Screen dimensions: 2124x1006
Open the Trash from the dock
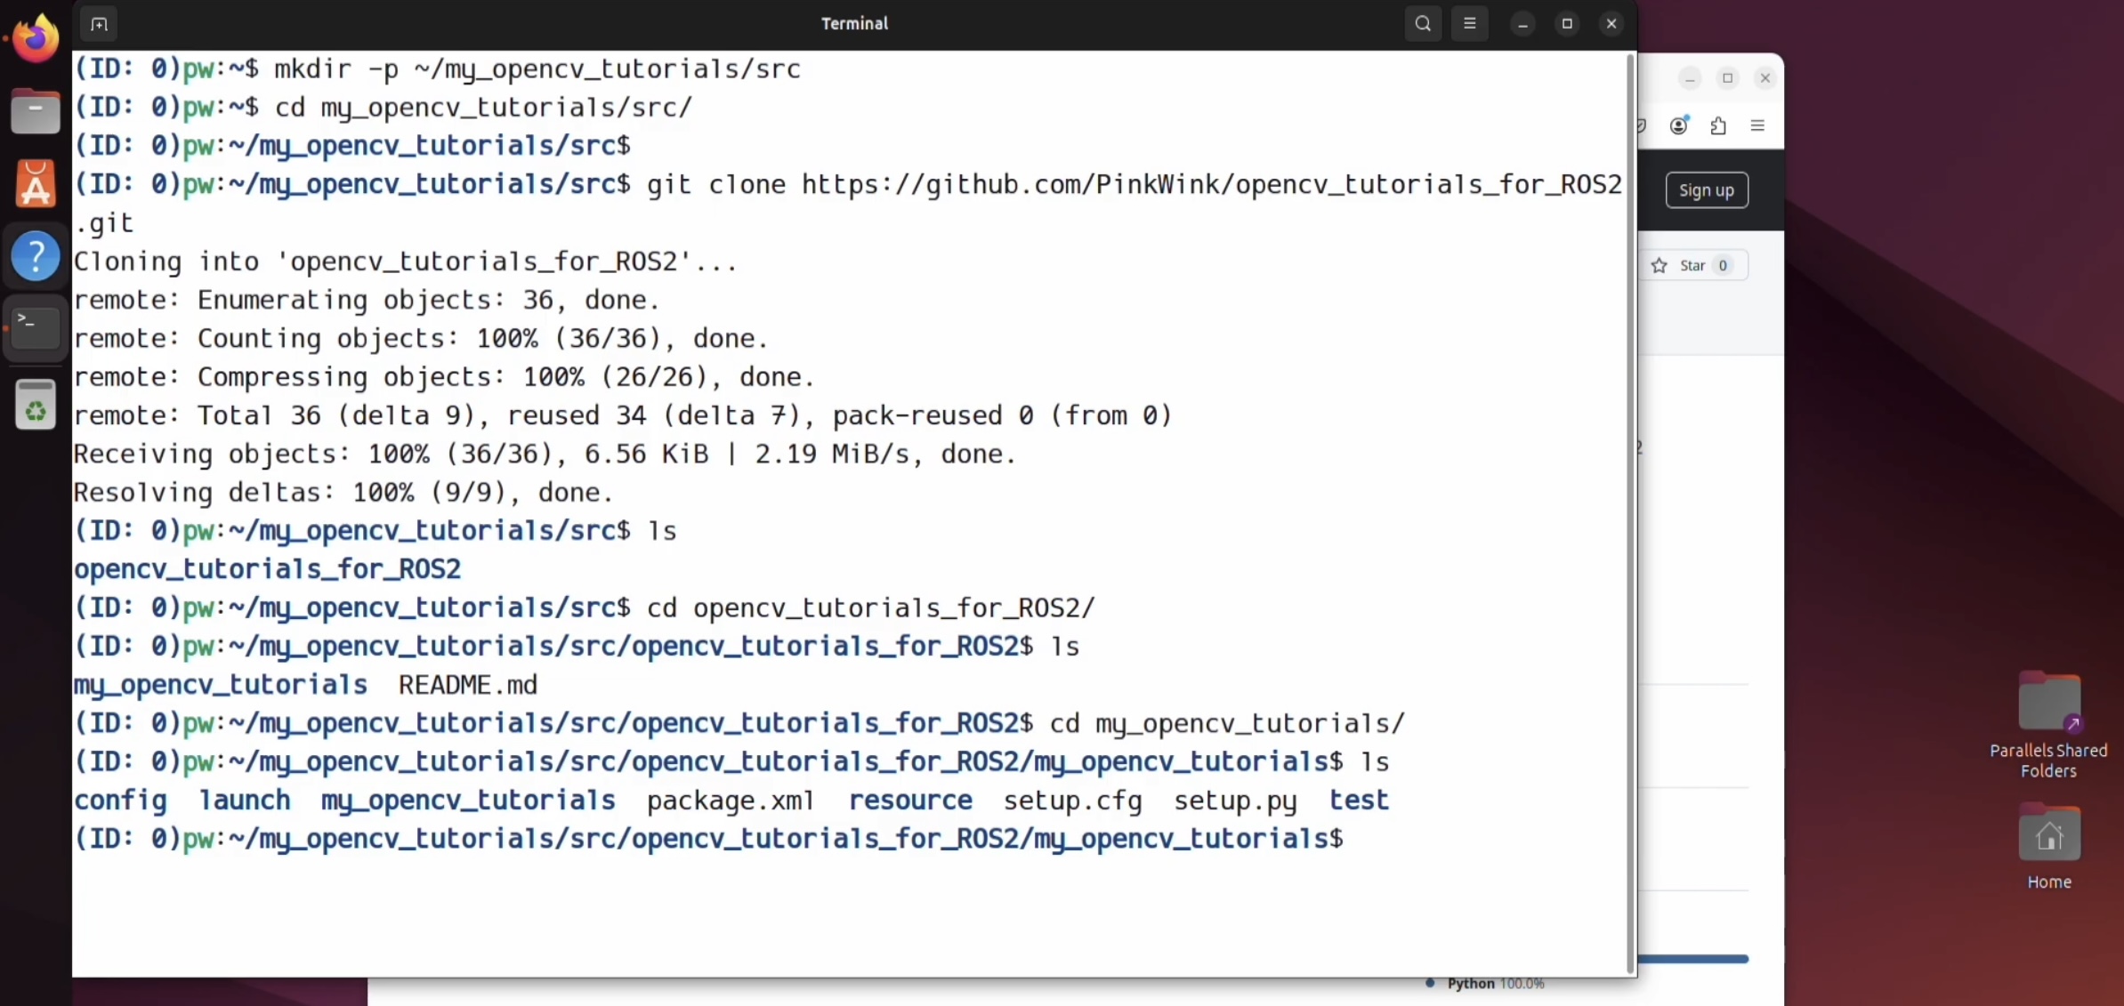36,405
